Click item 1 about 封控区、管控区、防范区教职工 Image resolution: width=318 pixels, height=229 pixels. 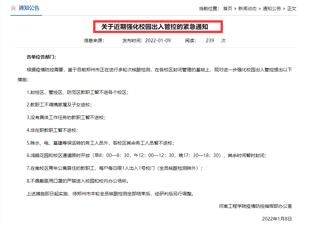(x=77, y=92)
